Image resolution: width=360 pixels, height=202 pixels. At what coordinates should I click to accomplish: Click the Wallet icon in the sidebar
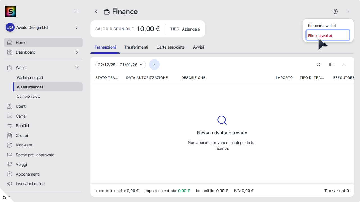pyautogui.click(x=10, y=68)
